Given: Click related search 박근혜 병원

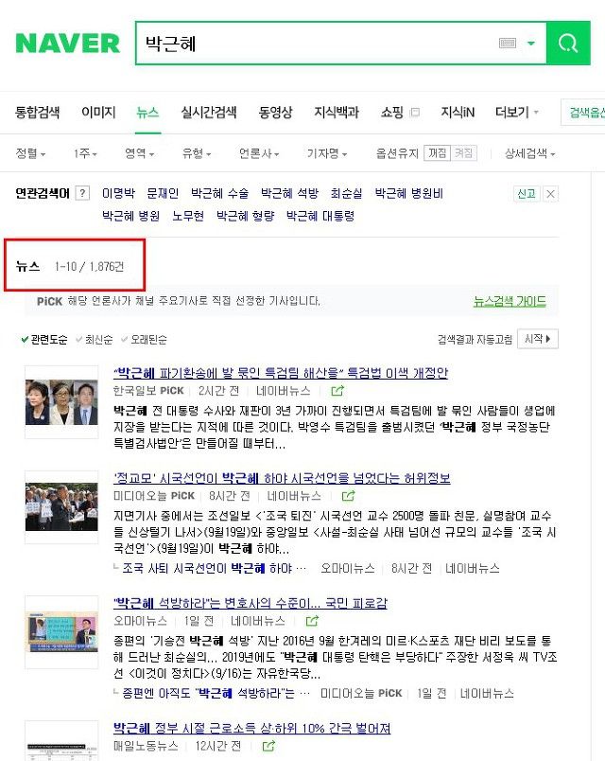Looking at the screenshot, I should click(x=130, y=216).
